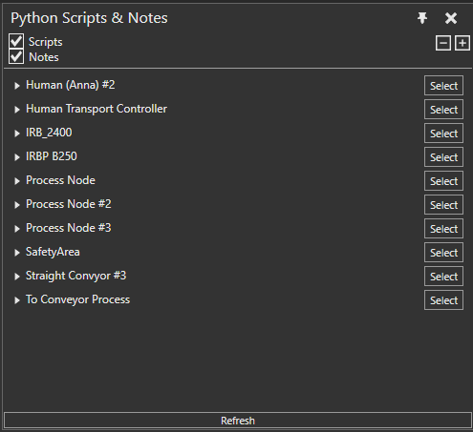The height and width of the screenshot is (432, 473).
Task: Click Select next to Process Node #3
Action: 443,229
